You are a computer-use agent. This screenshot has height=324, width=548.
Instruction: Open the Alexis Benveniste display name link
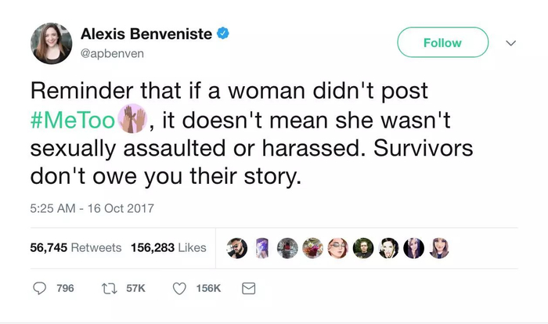[146, 34]
